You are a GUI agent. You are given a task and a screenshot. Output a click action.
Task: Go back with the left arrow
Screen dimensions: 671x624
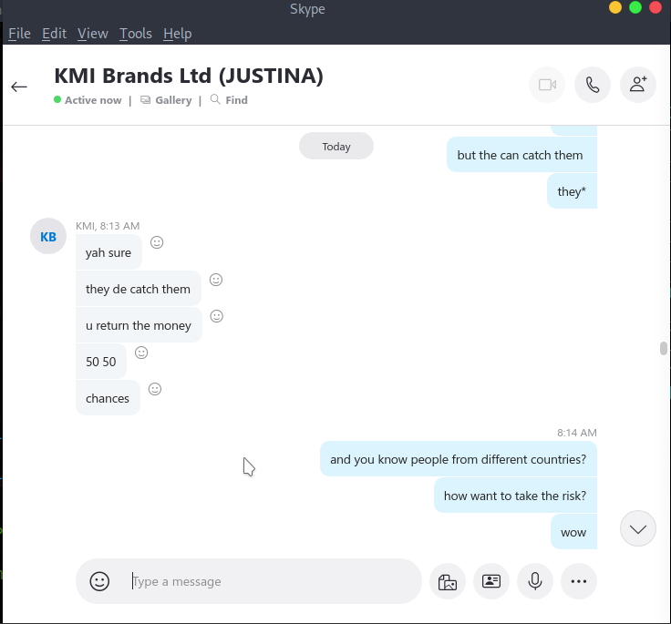pyautogui.click(x=19, y=87)
